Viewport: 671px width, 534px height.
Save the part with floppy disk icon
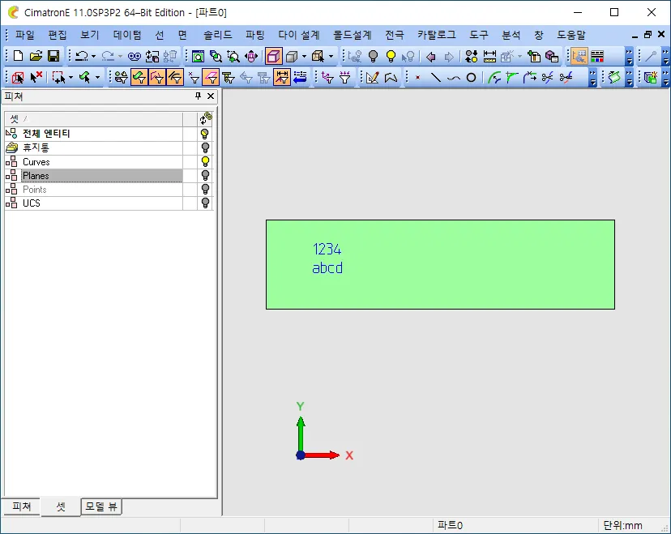point(53,56)
